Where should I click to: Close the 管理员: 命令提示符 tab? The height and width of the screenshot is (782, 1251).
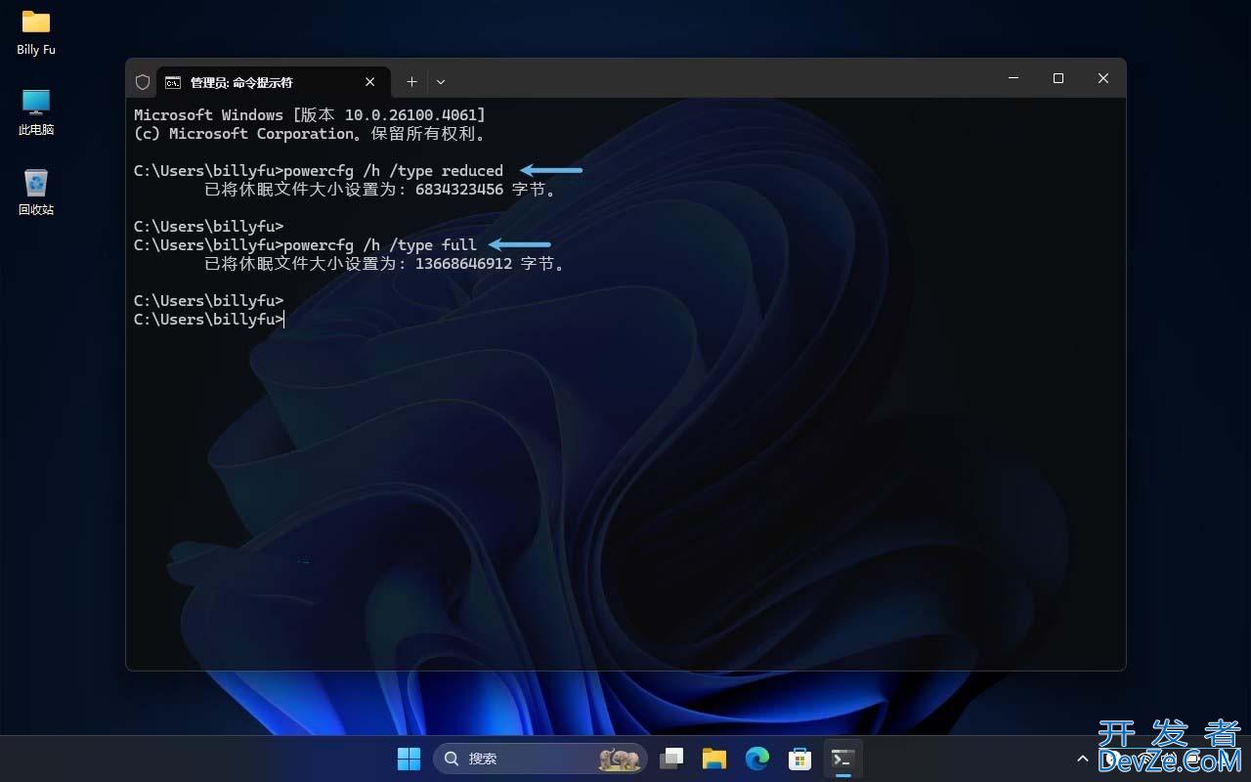point(370,82)
